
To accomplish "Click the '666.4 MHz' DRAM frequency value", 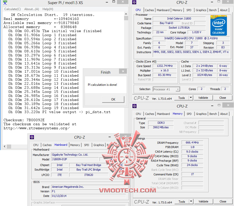I will point(192,142).
